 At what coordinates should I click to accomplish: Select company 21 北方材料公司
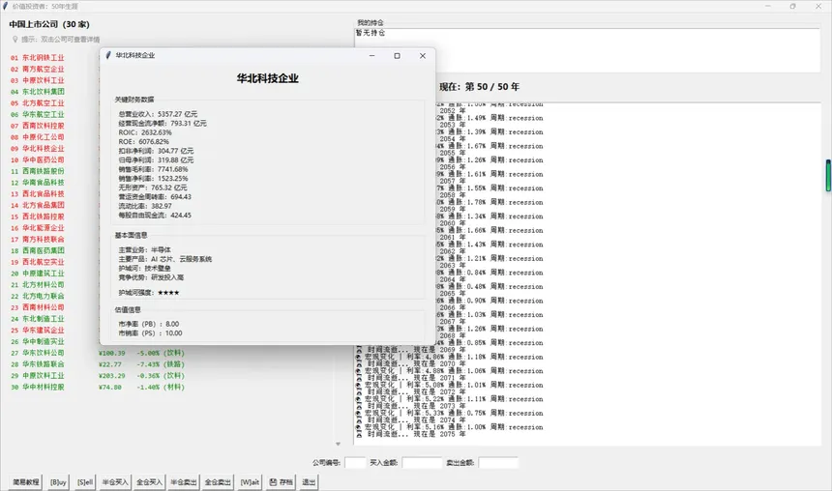(x=38, y=285)
